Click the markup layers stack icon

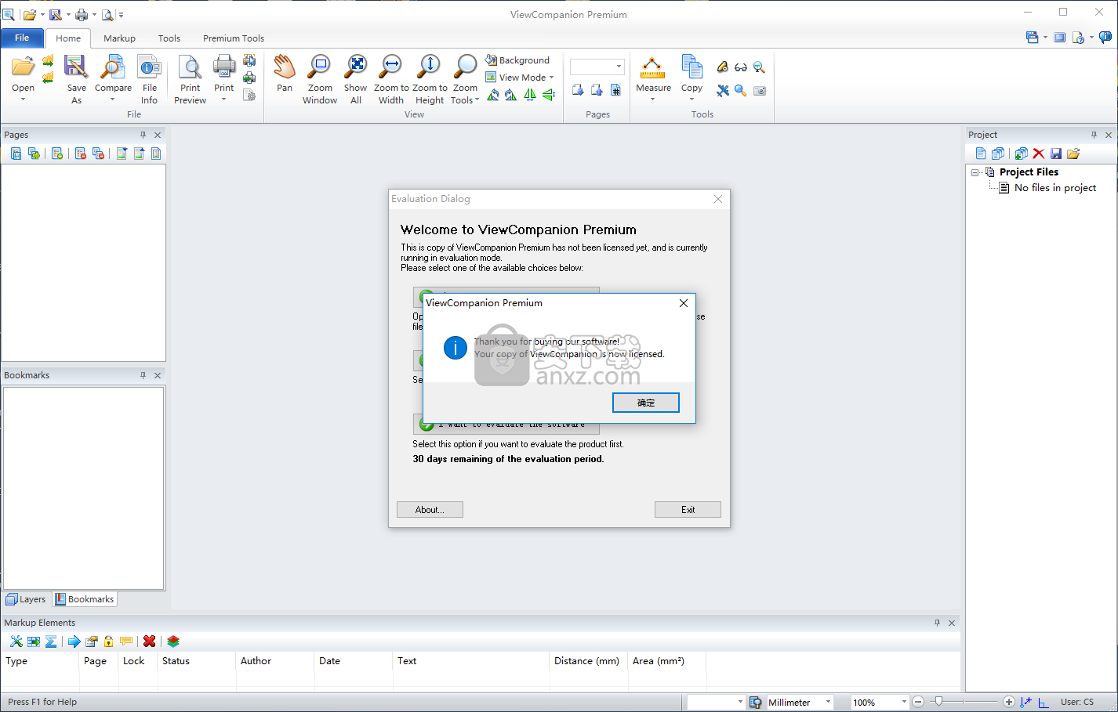point(173,642)
